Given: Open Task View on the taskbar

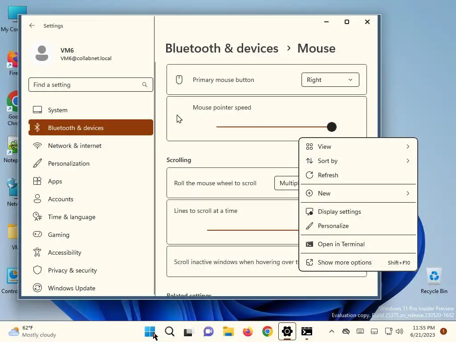Looking at the screenshot, I should tap(188, 331).
